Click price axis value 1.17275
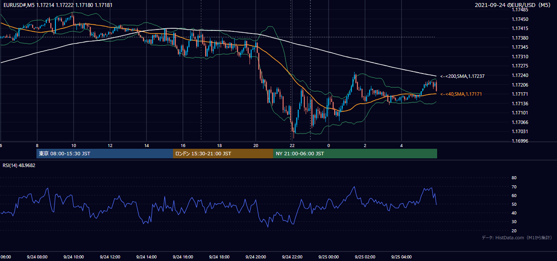Image resolution: width=557 pixels, height=261 pixels. (520, 66)
